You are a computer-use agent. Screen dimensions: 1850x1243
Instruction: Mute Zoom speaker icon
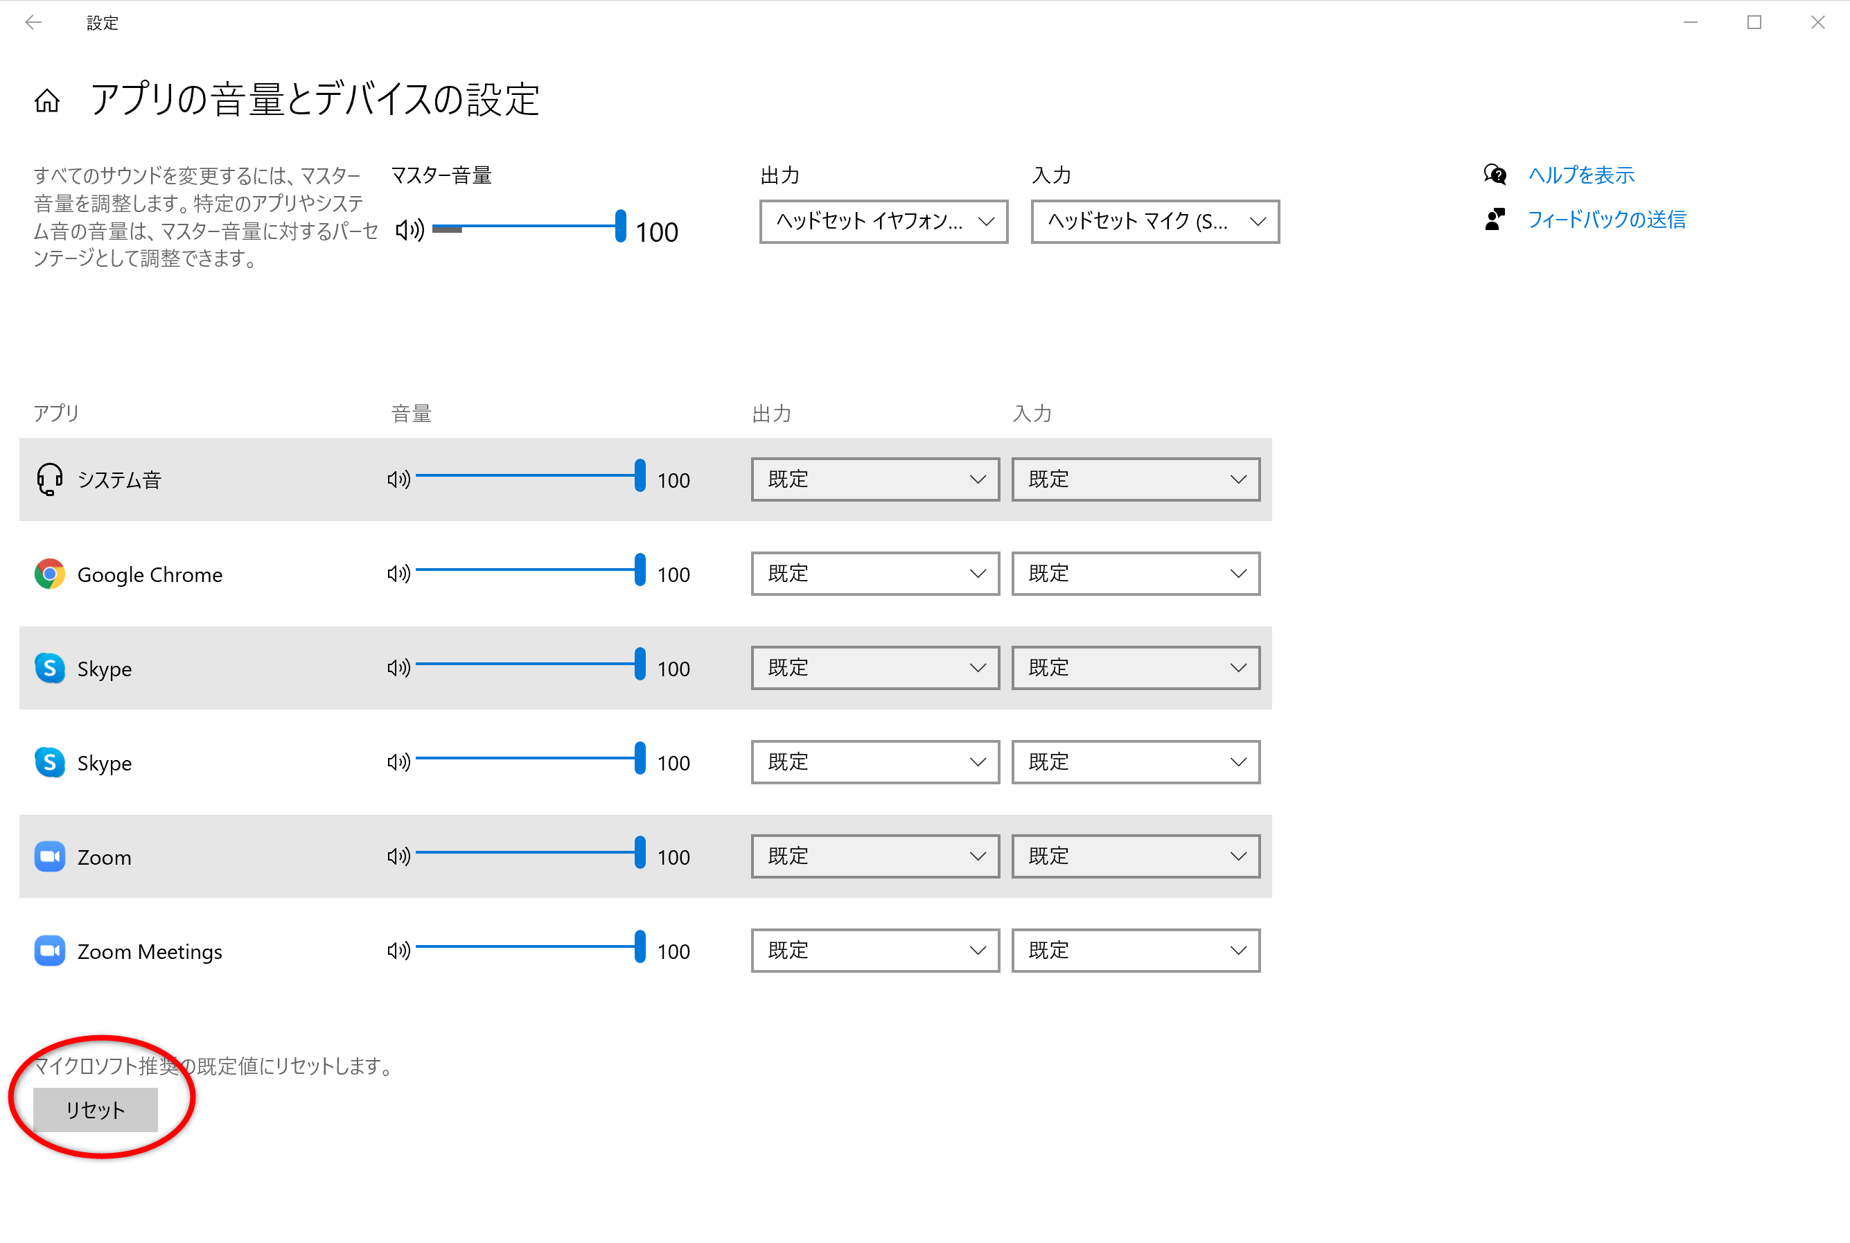point(398,856)
